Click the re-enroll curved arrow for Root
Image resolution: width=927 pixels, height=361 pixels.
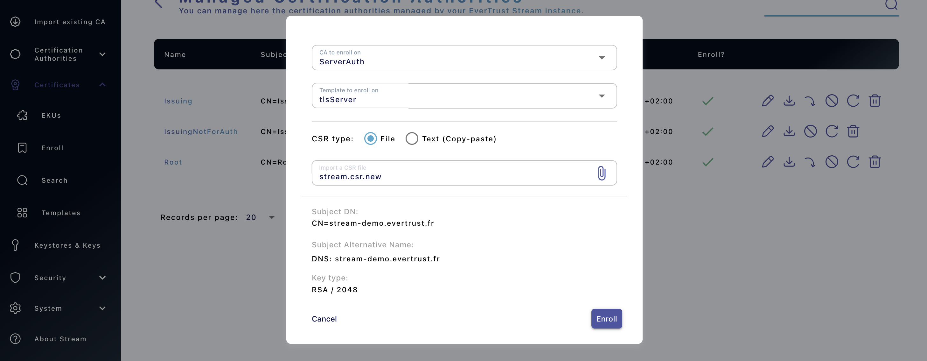pyautogui.click(x=810, y=162)
